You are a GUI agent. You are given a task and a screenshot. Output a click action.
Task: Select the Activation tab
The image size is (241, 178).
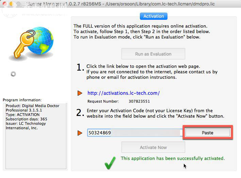154,16
